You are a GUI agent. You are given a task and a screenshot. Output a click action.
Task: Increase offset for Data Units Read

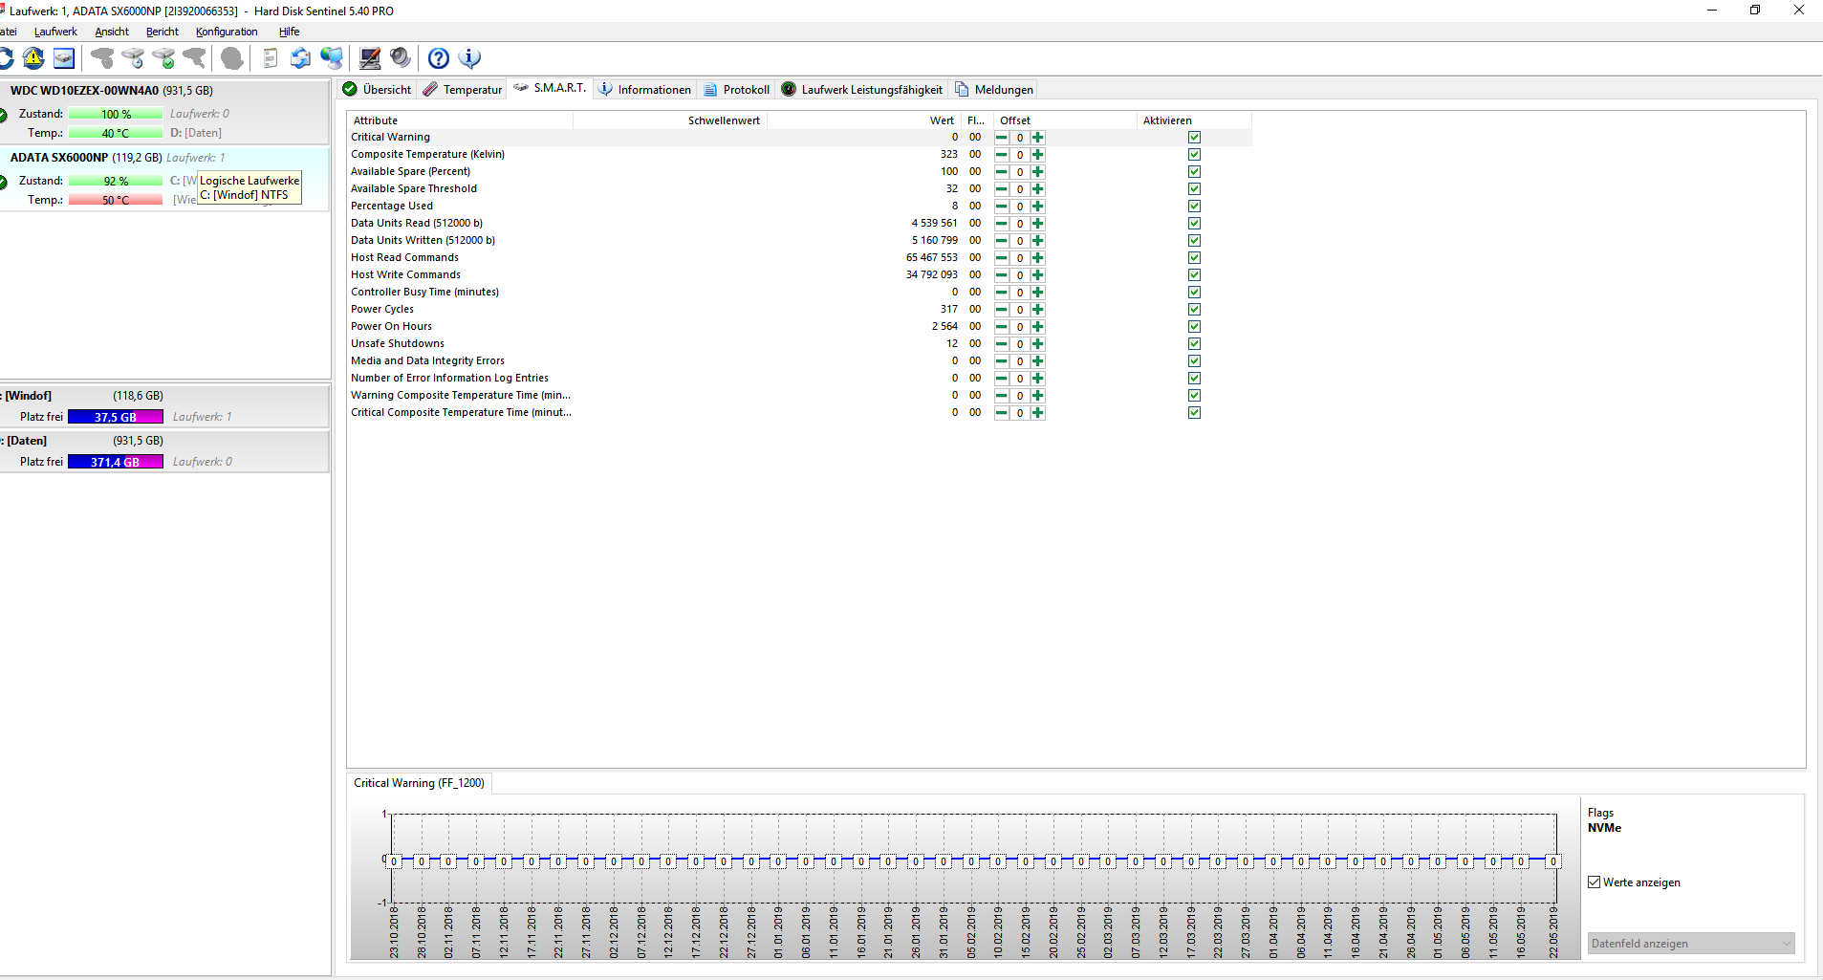[x=1038, y=224]
